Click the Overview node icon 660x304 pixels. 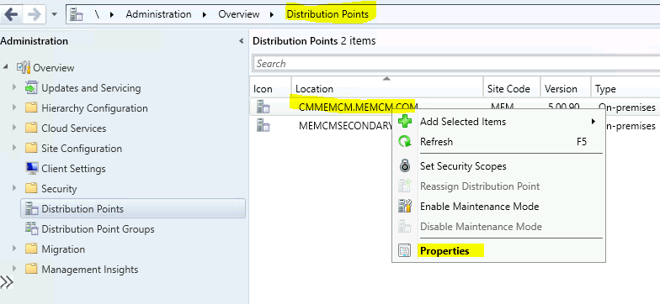24,67
